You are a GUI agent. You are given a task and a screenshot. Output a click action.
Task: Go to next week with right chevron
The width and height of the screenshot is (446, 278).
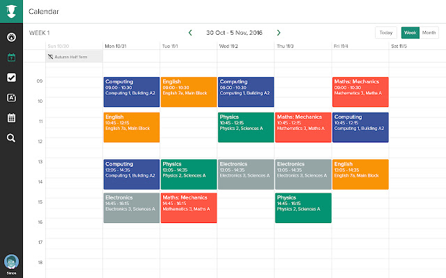coord(279,33)
